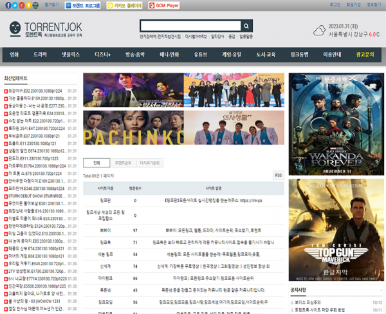Viewport: 386px width, 314px height.
Task: Go to the 광고문의 menu item
Action: tap(365, 55)
